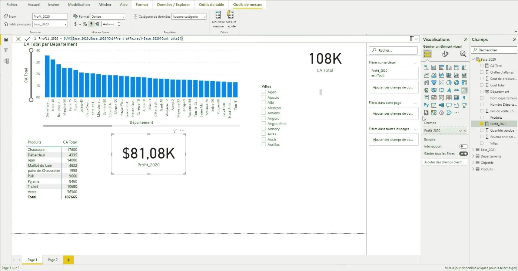
Task: Click the bar chart's horizontal scrollbar
Action: (x=77, y=126)
